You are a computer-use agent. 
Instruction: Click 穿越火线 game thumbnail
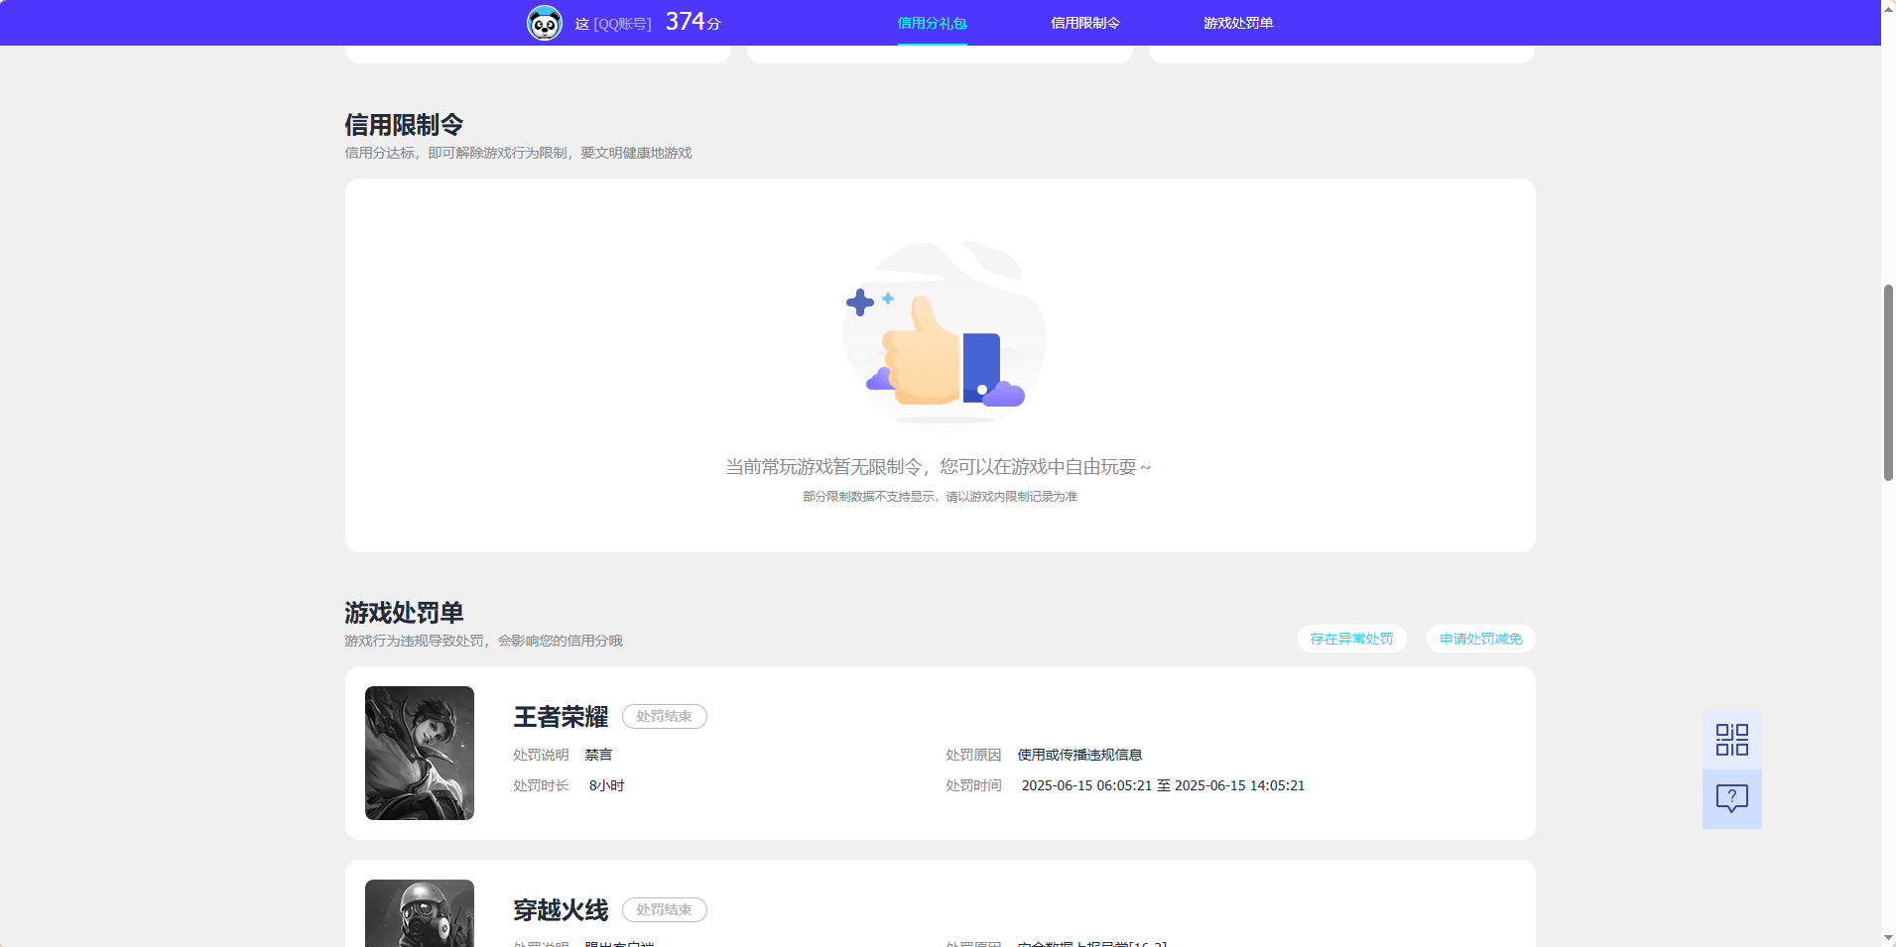pyautogui.click(x=420, y=913)
